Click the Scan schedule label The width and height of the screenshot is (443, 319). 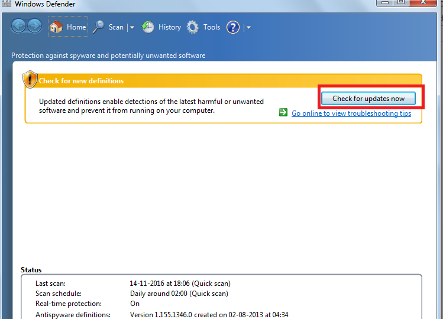[x=59, y=294]
